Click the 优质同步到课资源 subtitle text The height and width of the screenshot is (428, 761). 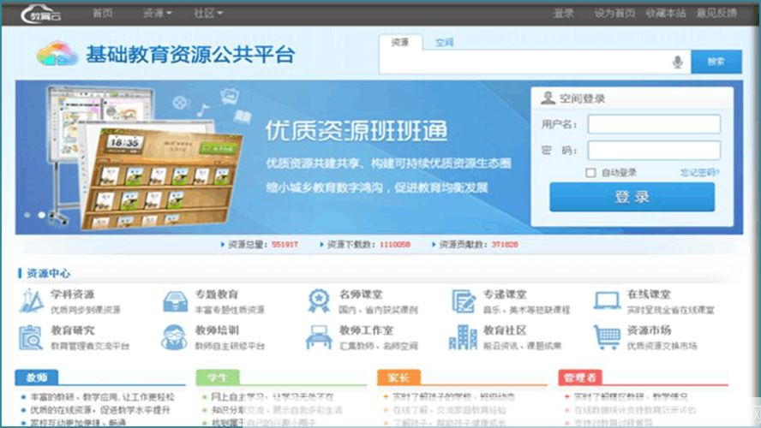(86, 310)
